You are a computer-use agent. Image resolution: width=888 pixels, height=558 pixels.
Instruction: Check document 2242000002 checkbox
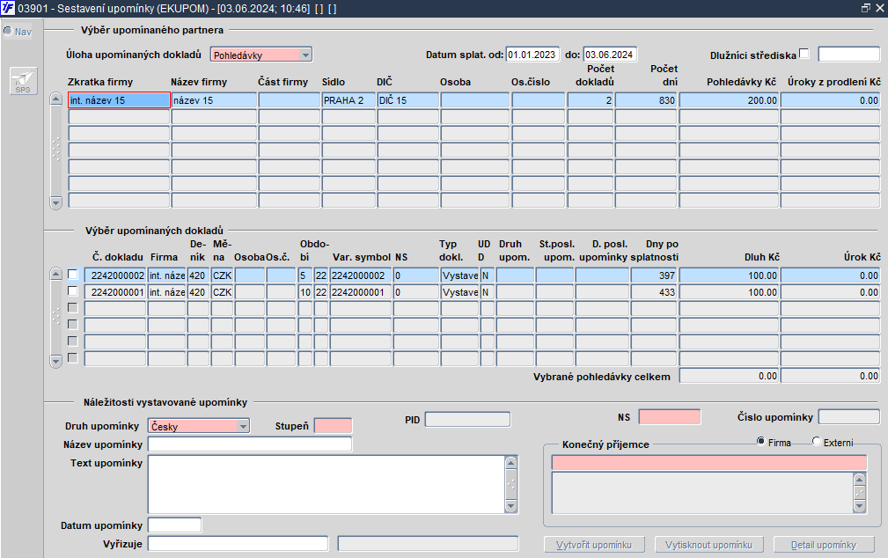(72, 275)
